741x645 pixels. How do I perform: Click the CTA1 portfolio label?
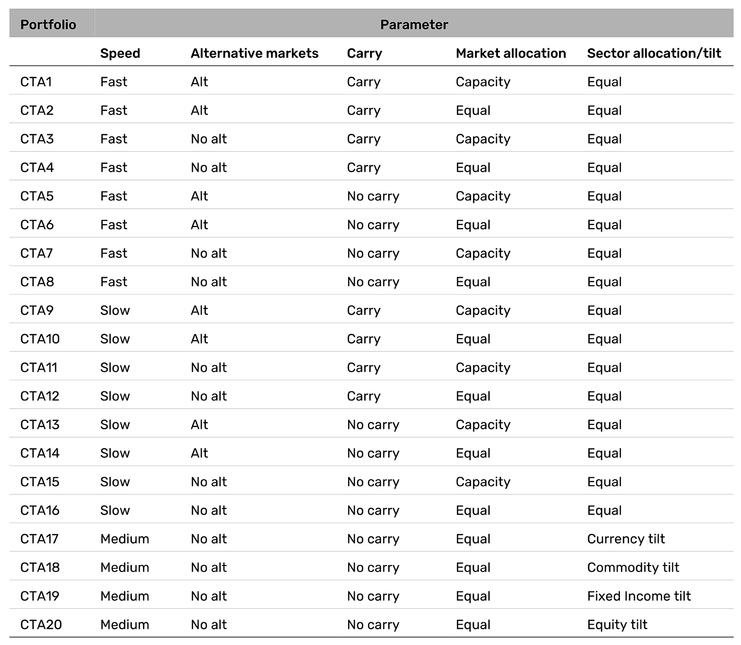point(36,82)
